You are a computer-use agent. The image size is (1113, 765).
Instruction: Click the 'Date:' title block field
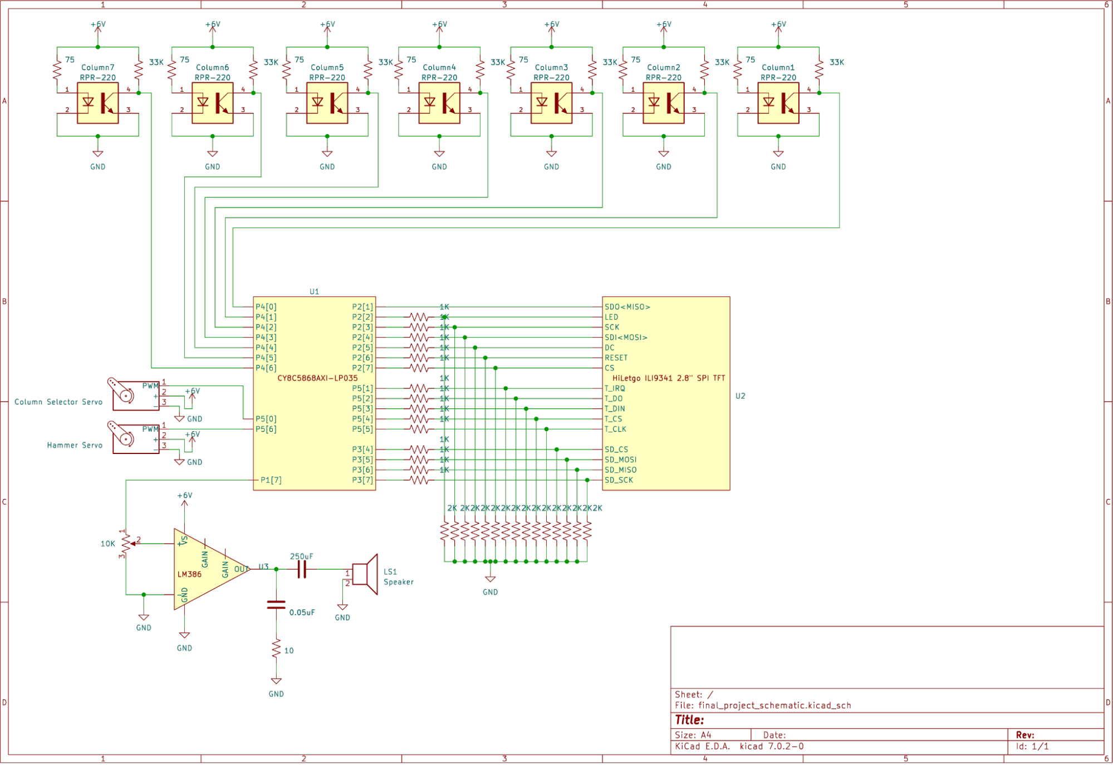point(774,735)
